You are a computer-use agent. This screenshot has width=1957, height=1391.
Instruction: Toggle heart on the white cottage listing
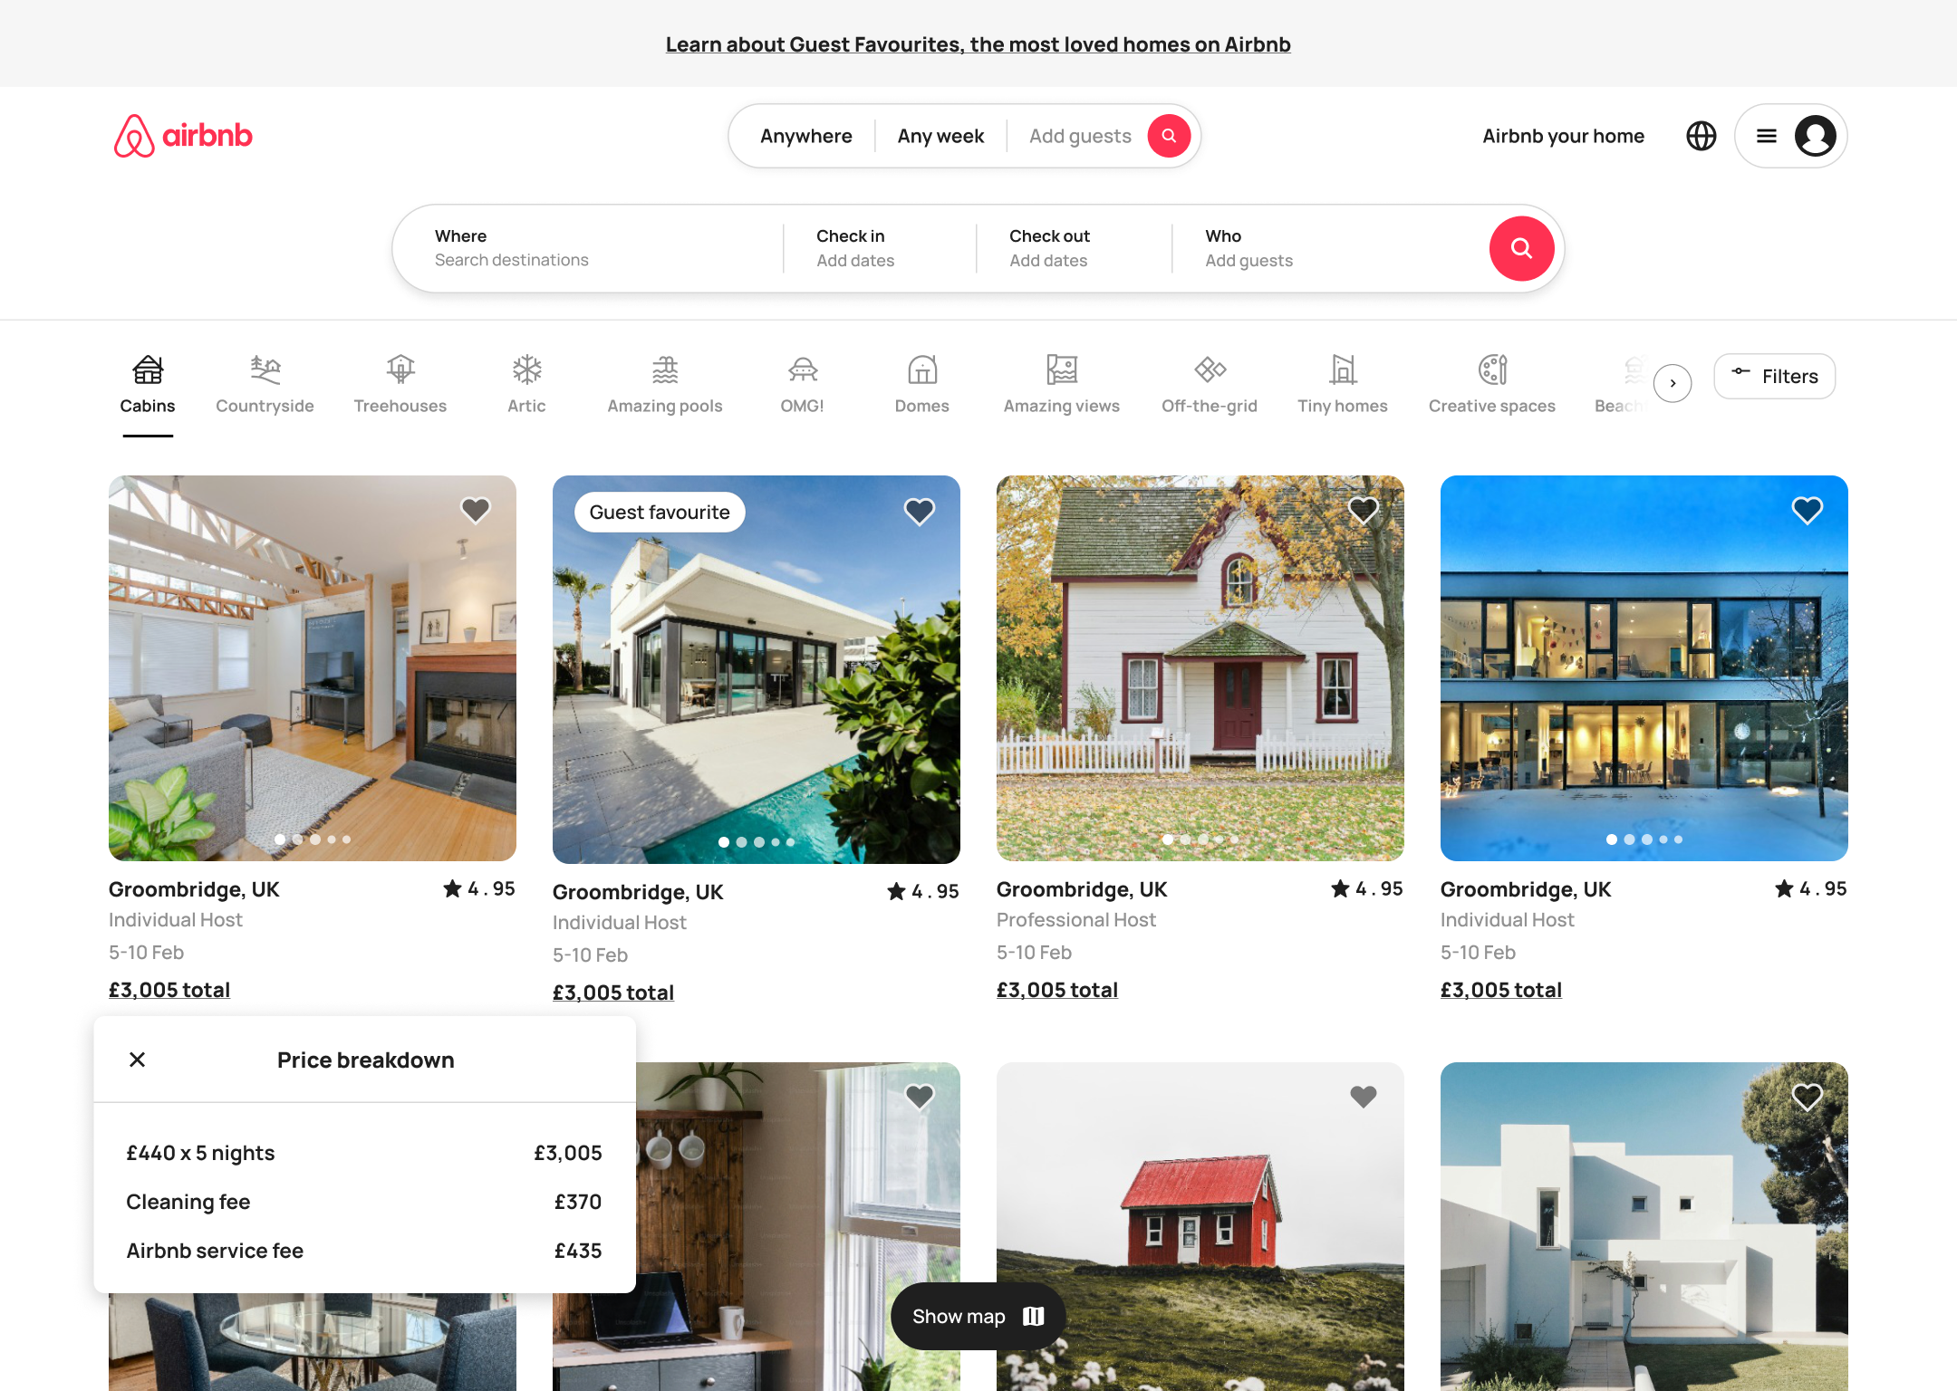(1363, 510)
